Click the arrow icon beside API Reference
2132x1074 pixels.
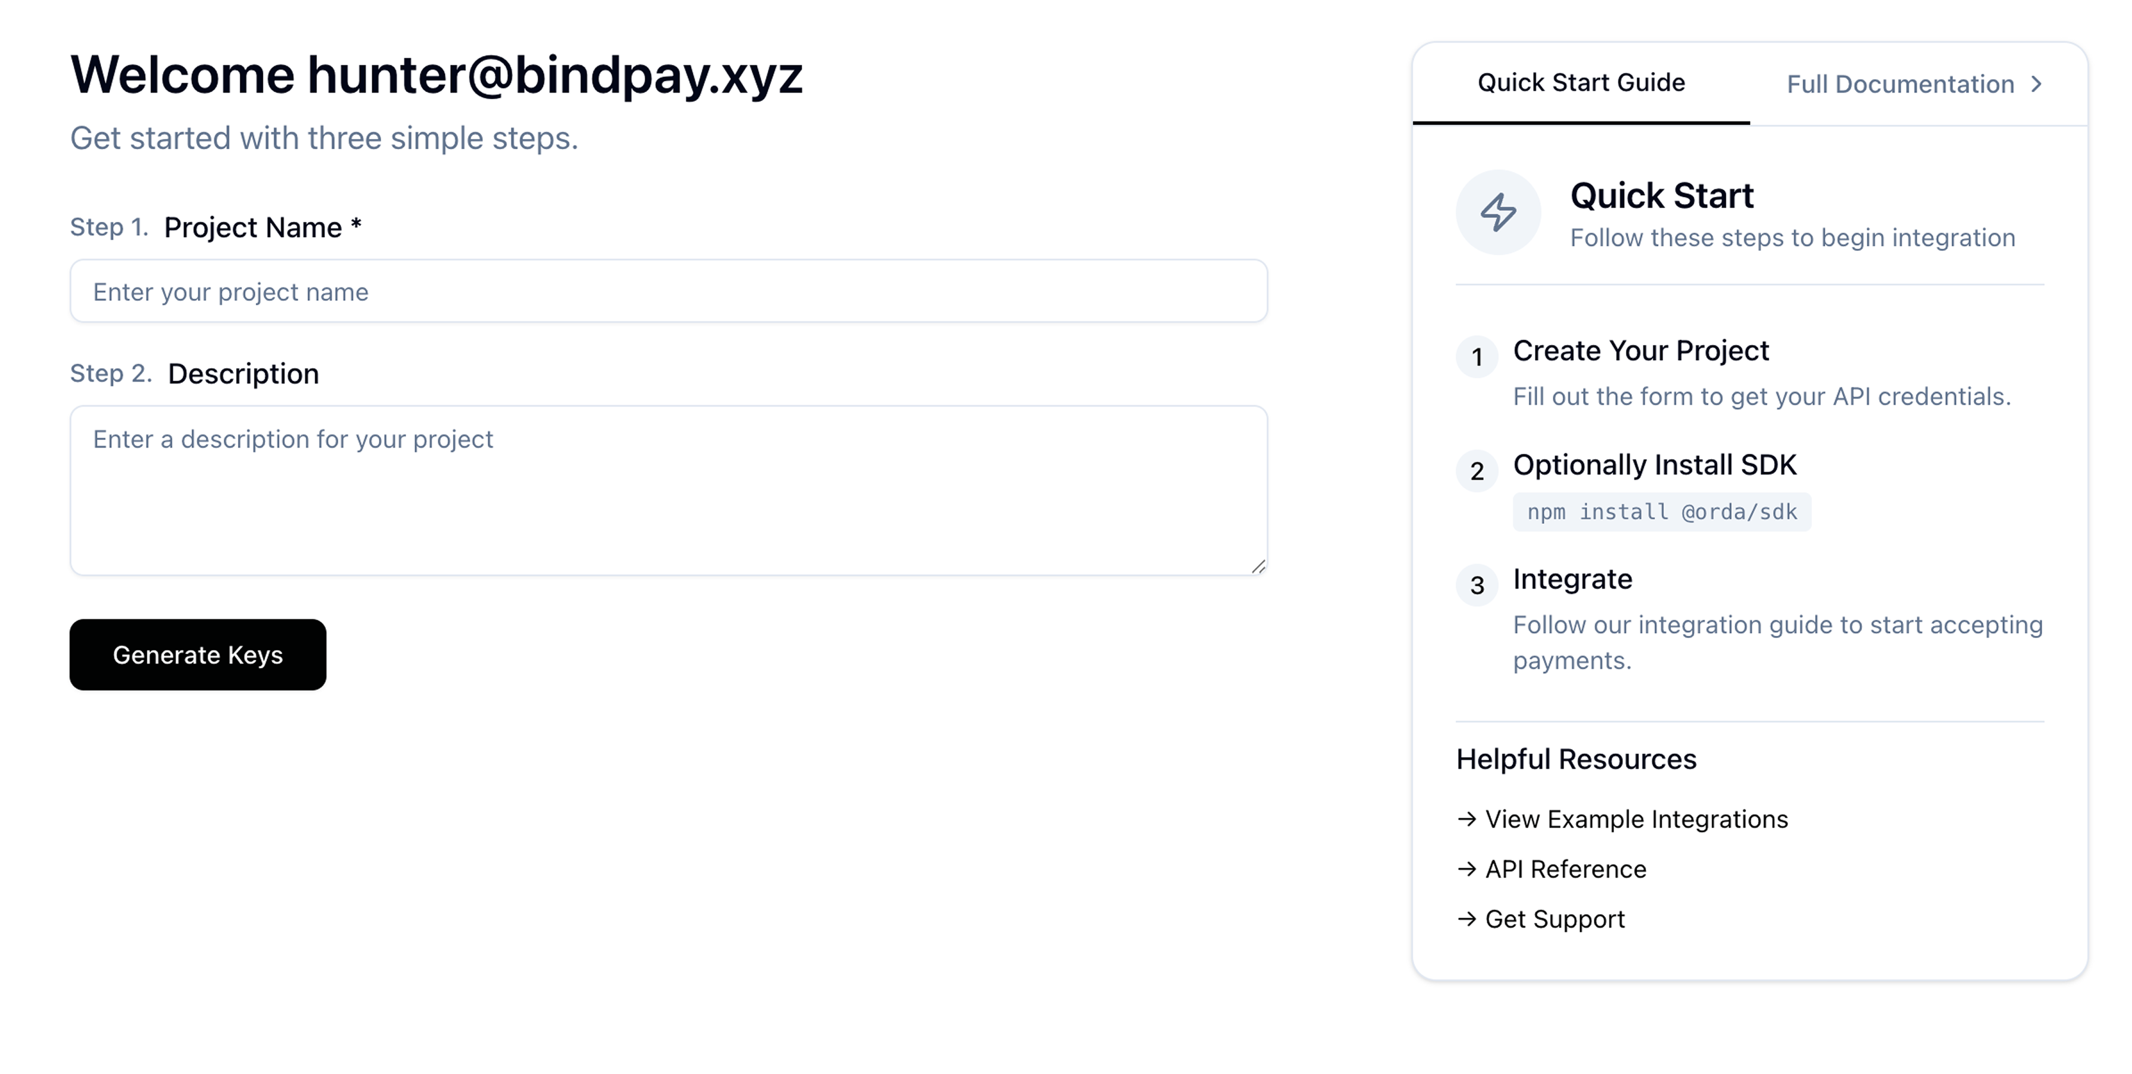click(x=1467, y=869)
